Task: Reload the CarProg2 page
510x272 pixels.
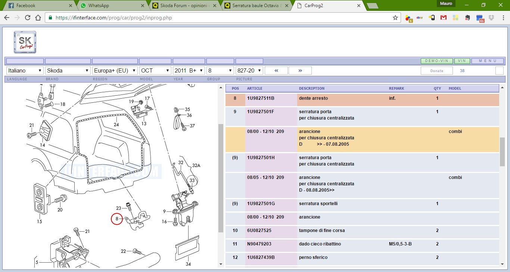Action: [28, 18]
